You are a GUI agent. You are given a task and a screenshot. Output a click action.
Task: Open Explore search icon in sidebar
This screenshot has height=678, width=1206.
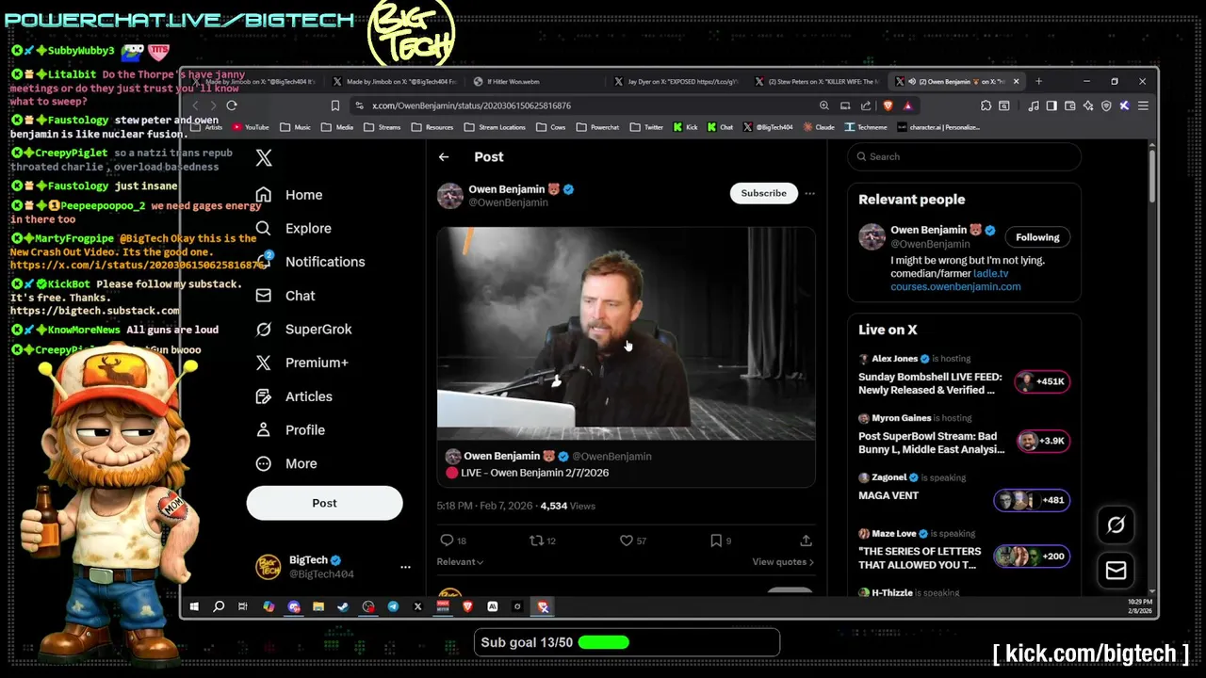(x=264, y=228)
